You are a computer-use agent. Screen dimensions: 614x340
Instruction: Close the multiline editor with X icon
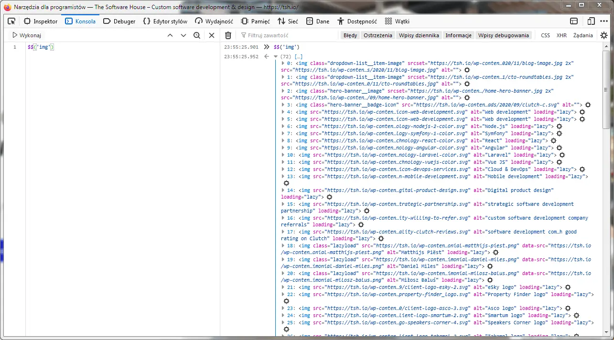pos(212,35)
